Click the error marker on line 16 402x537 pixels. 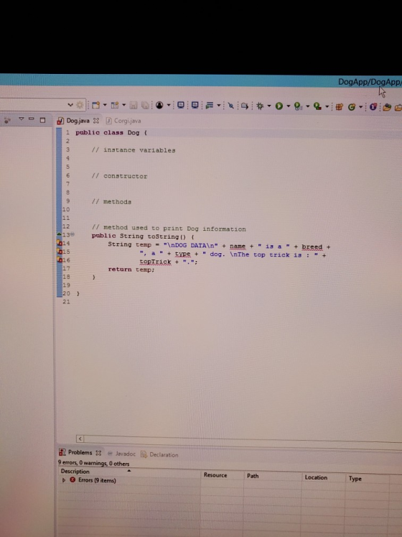[x=59, y=260]
